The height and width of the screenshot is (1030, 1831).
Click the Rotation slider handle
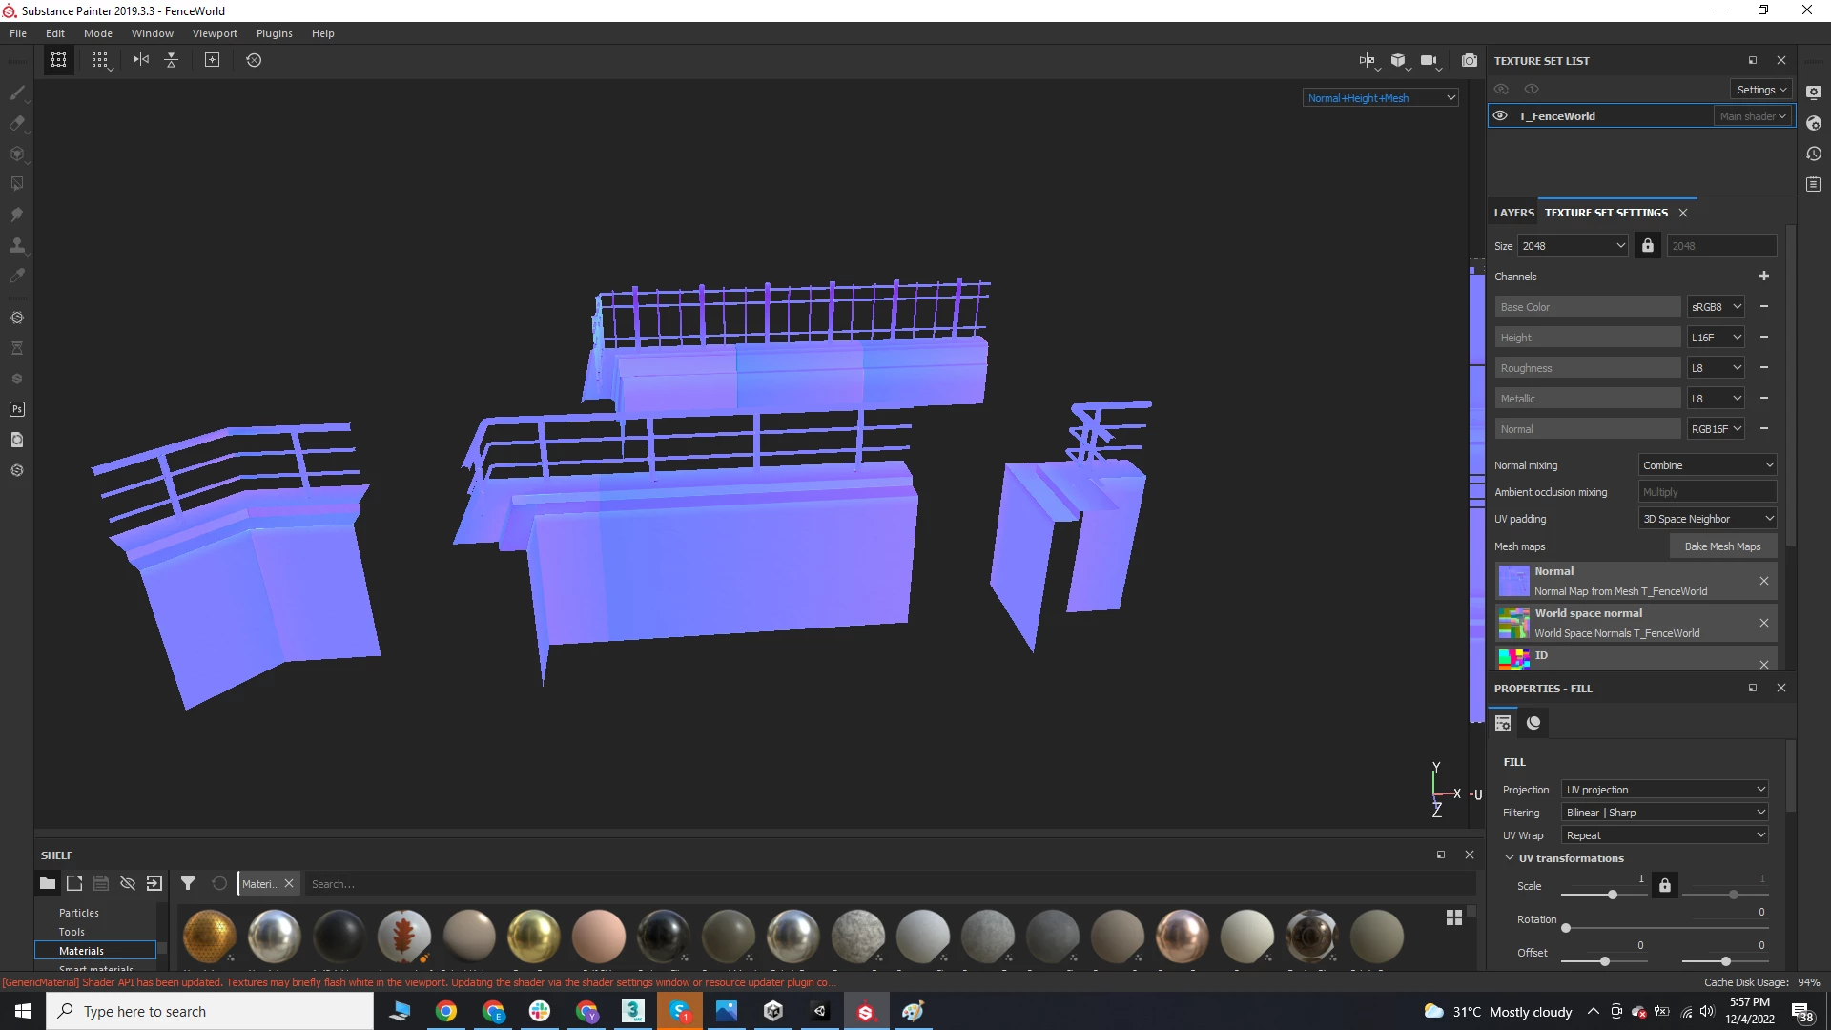[x=1566, y=928]
